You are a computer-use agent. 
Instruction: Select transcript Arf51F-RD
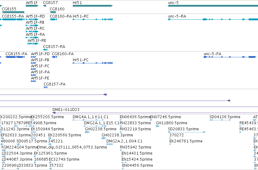pyautogui.click(x=32, y=19)
